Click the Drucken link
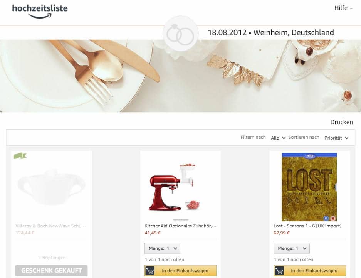Viewport: 361px width, 278px height. pyautogui.click(x=342, y=122)
